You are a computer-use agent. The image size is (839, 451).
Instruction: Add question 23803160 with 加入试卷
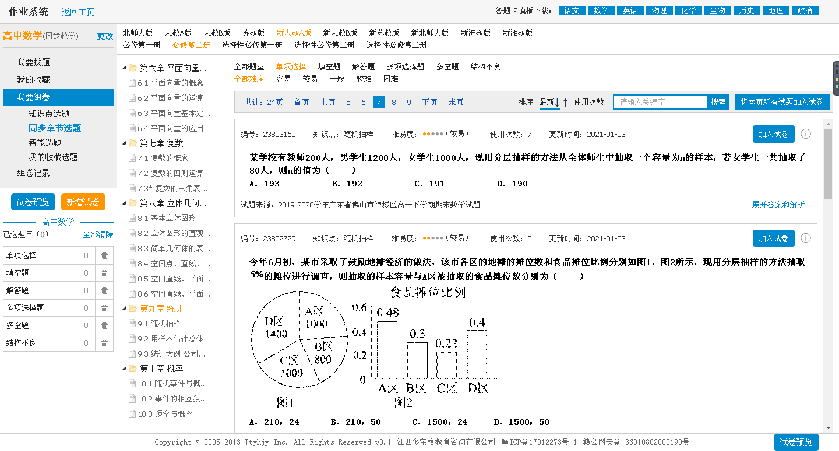[773, 134]
